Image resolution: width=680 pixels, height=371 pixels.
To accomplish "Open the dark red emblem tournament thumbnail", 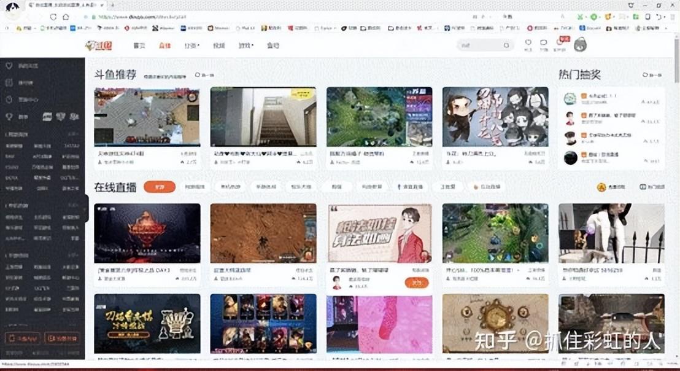I will 147,233.
